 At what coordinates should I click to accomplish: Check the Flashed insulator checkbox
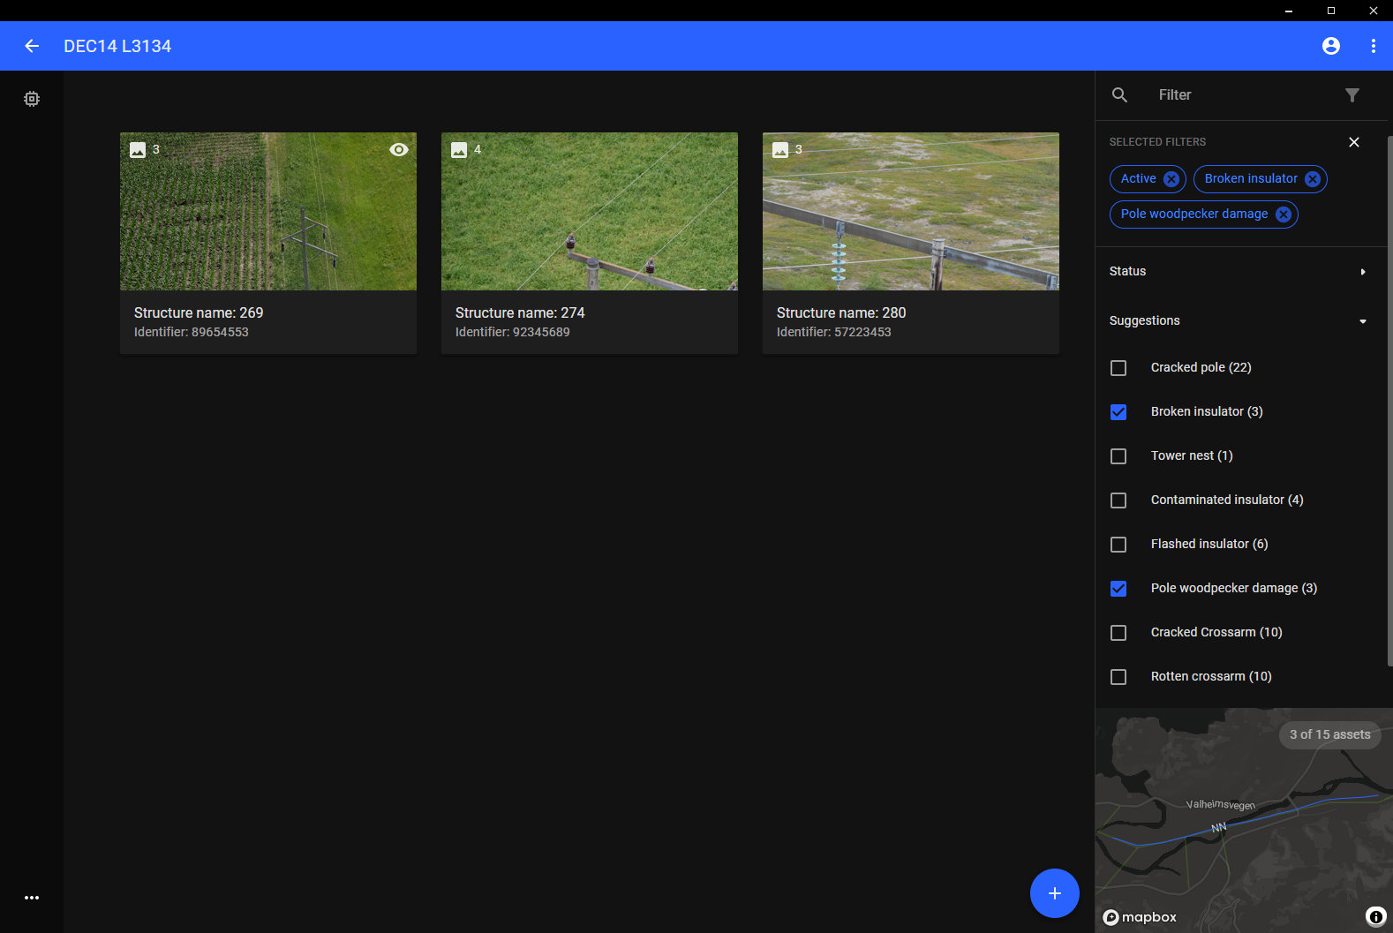click(x=1118, y=545)
